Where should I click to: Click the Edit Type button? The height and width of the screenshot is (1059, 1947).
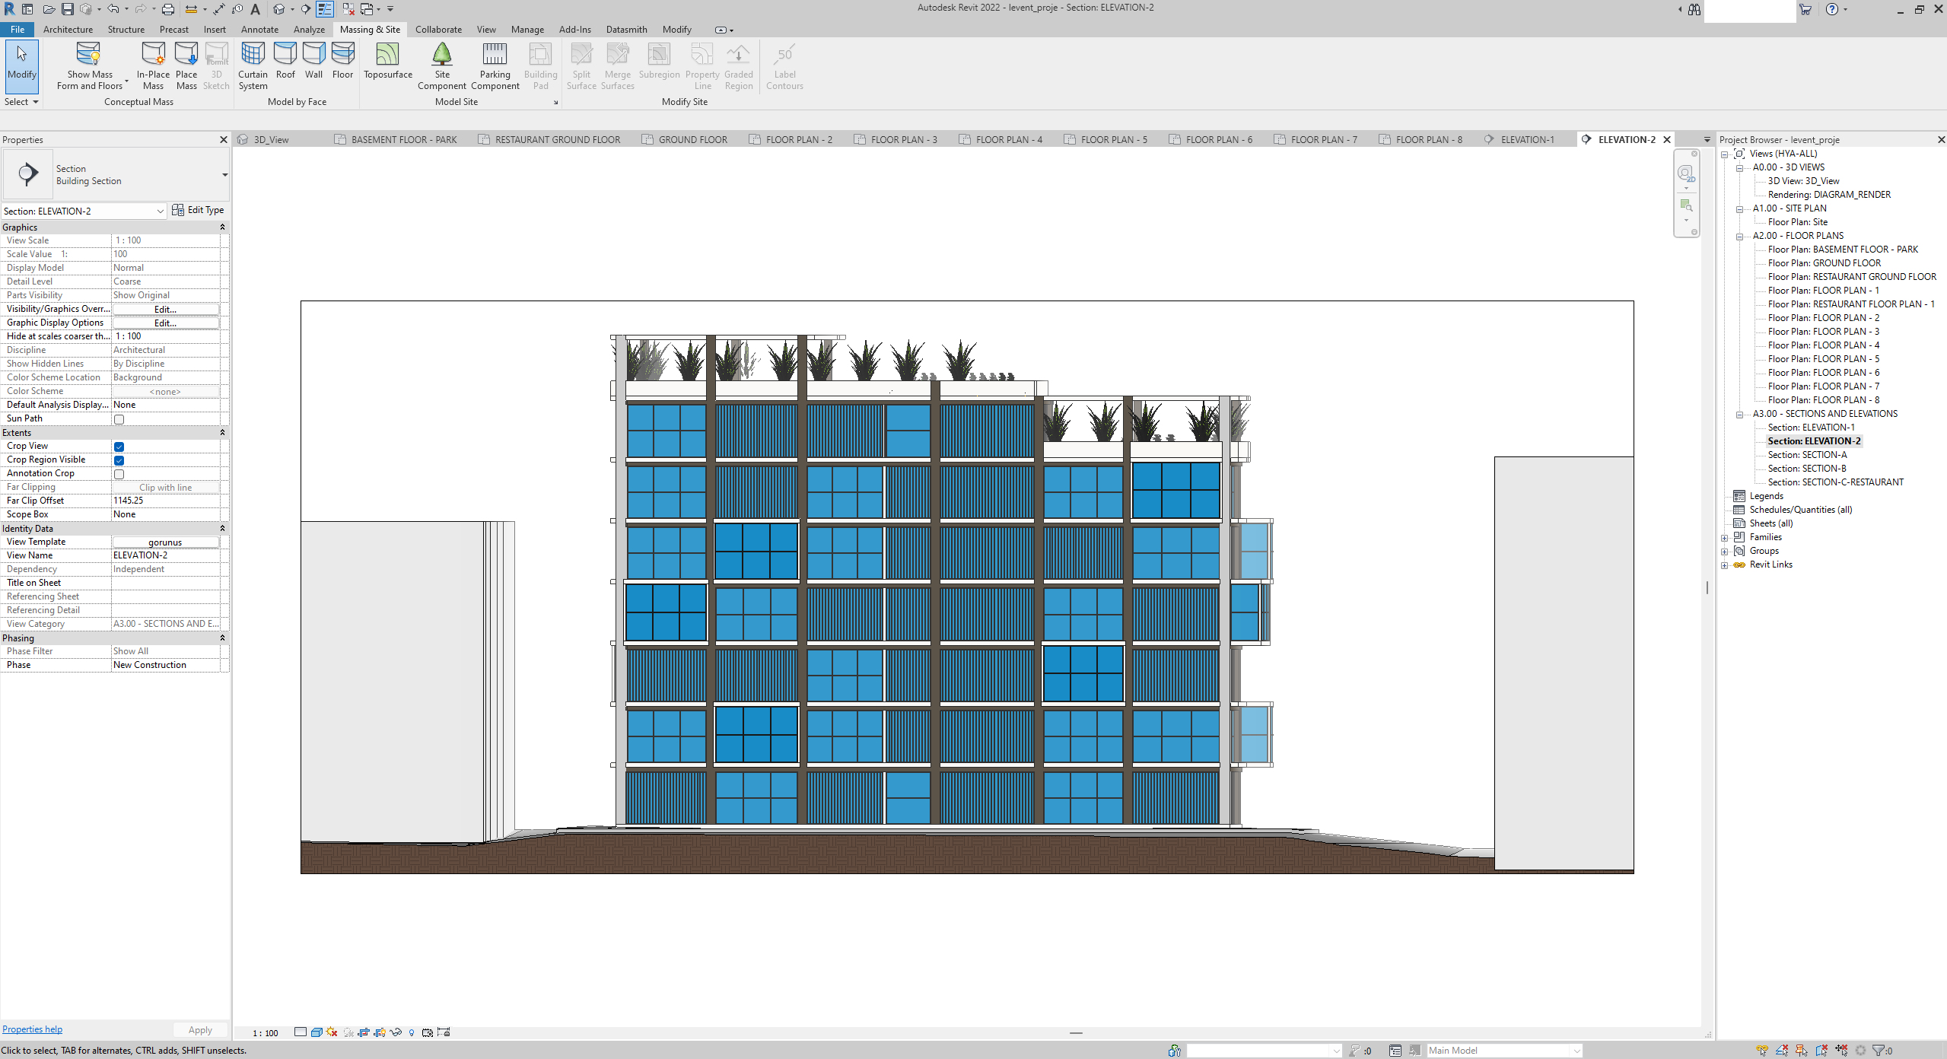pyautogui.click(x=198, y=210)
